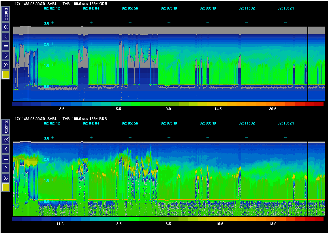
Task: Click the single-left step arrow in bottom panel
Action: (x=6, y=149)
